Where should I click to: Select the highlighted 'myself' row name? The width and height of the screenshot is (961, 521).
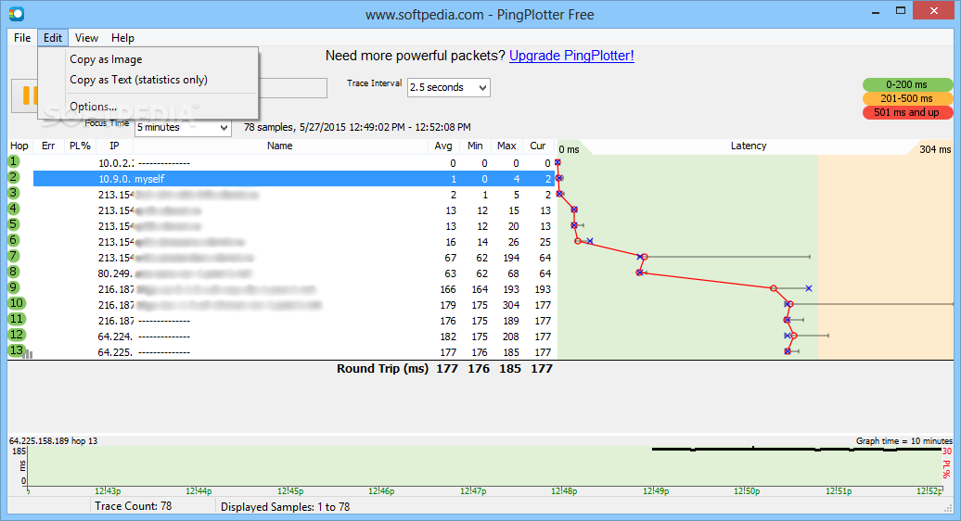pyautogui.click(x=149, y=179)
